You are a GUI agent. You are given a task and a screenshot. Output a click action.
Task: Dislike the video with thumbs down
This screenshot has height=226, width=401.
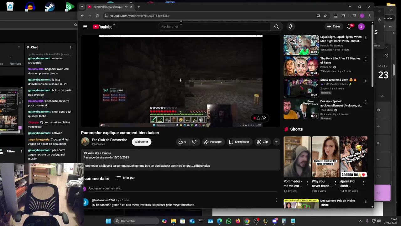(x=194, y=142)
